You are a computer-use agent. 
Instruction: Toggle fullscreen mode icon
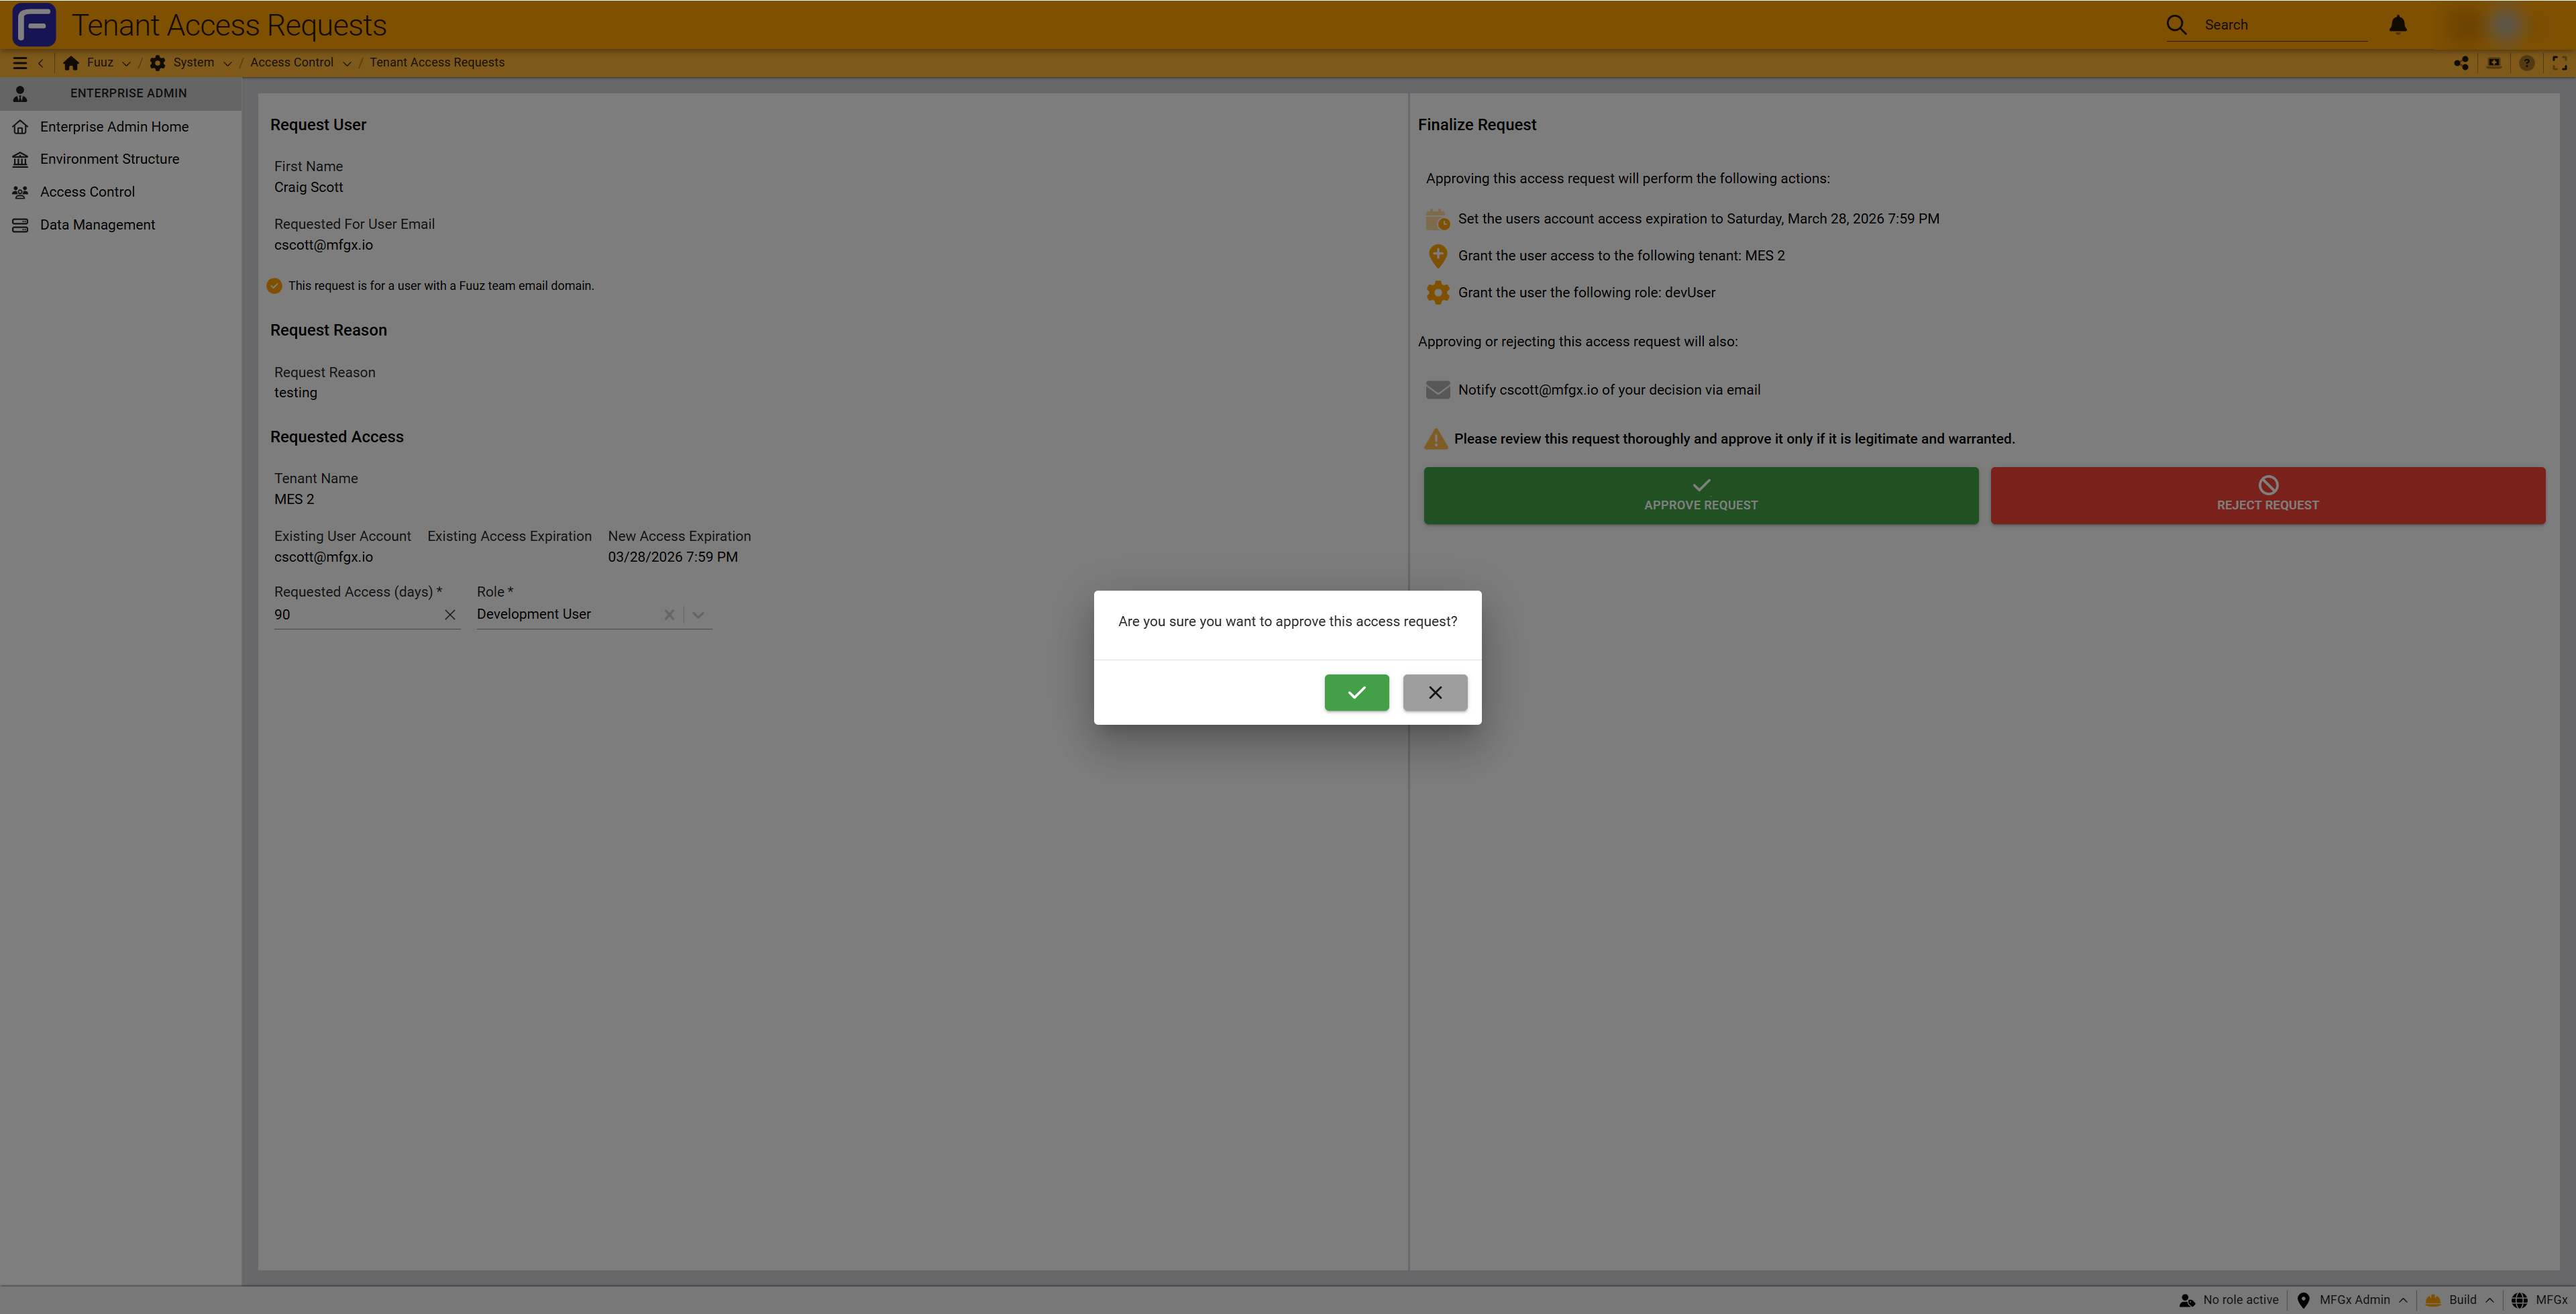[2559, 62]
